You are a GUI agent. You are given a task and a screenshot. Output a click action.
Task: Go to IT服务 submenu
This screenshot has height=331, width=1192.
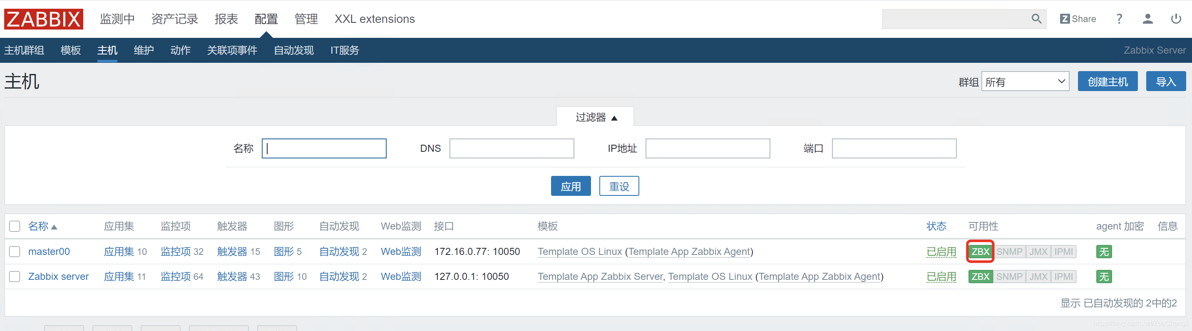344,50
